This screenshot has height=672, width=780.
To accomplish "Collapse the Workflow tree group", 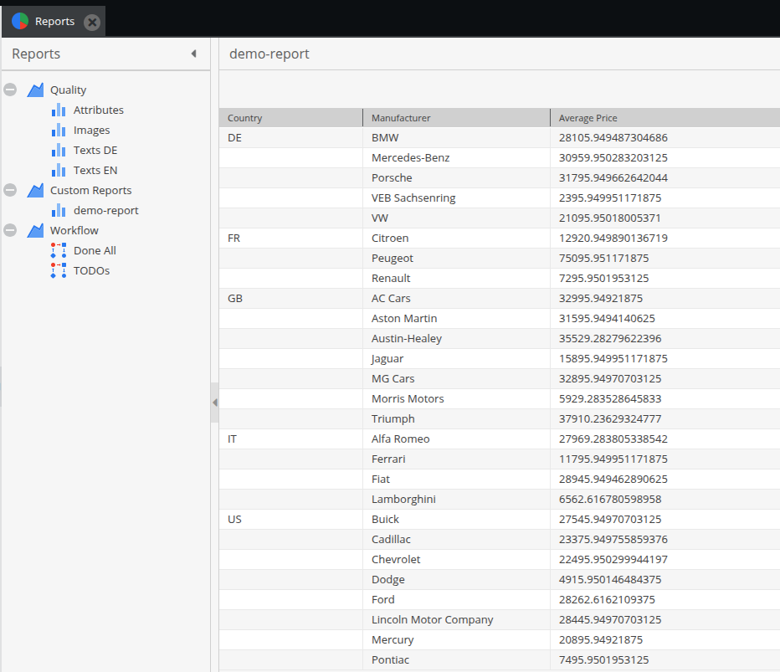I will 10,230.
